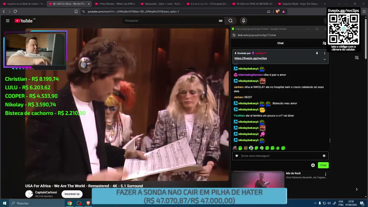Open the taskbar volume speaker icon
Screen dimensions: 368x207
click(x=329, y=203)
